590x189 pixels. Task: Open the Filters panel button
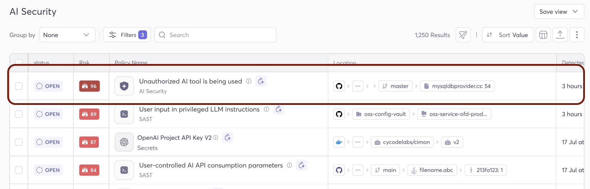point(127,35)
